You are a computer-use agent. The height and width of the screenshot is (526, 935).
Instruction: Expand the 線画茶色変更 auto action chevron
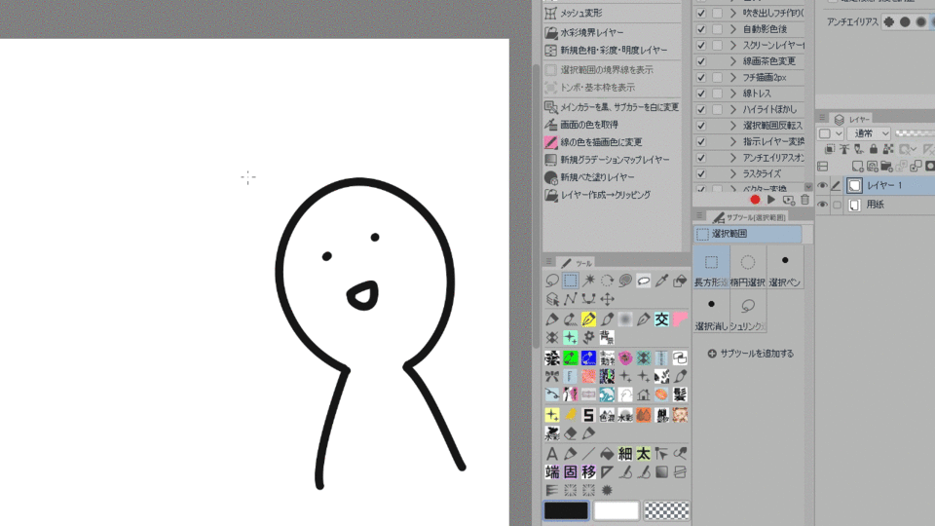pyautogui.click(x=733, y=61)
